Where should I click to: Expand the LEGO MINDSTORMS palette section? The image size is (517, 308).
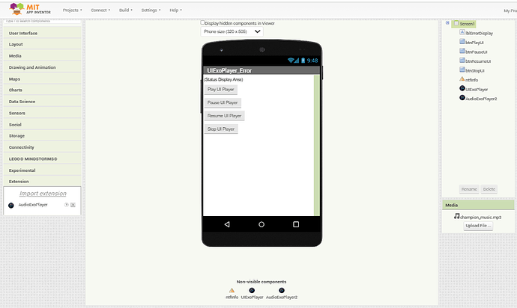pyautogui.click(x=42, y=158)
